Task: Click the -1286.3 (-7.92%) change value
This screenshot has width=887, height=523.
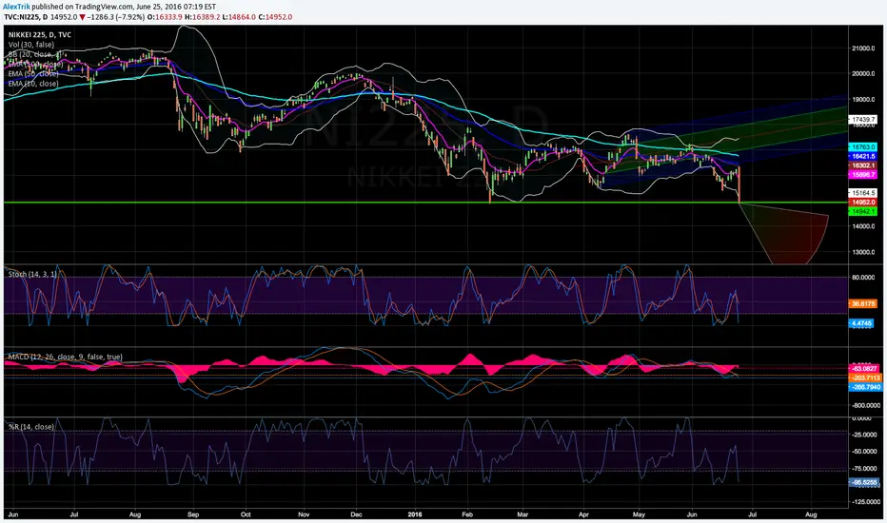Action: tap(116, 17)
